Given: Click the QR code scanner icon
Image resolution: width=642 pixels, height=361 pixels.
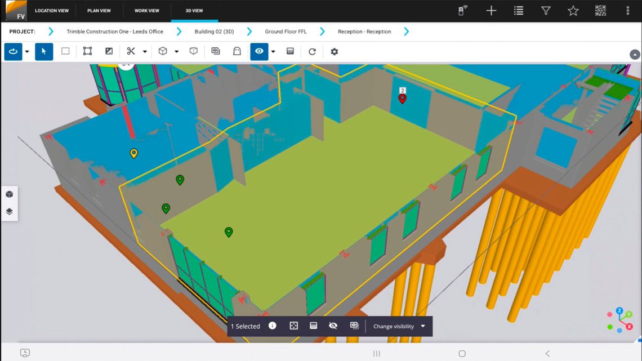Looking at the screenshot, I should pyautogui.click(x=600, y=10).
